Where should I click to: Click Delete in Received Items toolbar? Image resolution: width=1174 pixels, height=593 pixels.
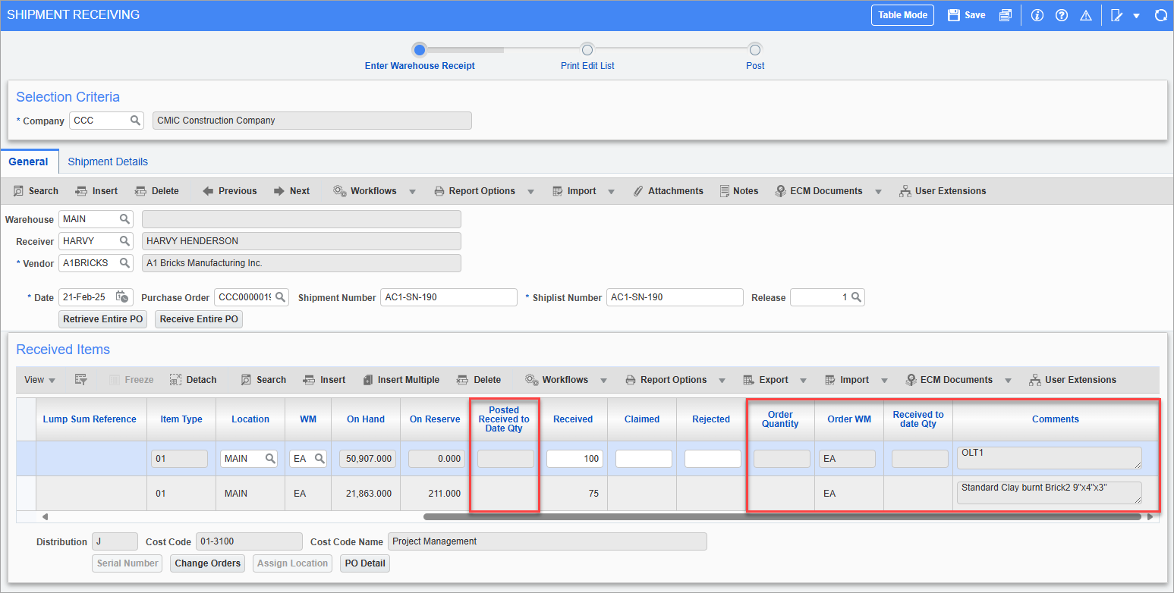[478, 380]
